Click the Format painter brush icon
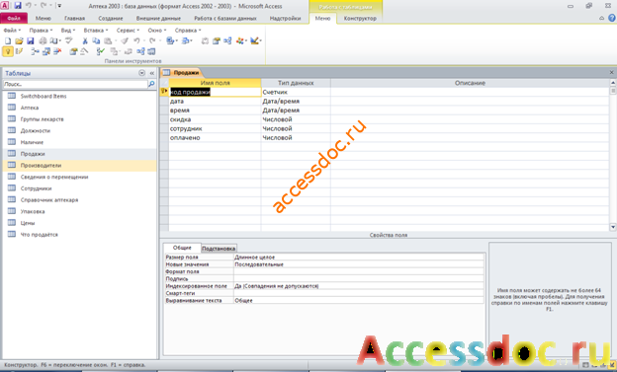The image size is (617, 372). 125,40
